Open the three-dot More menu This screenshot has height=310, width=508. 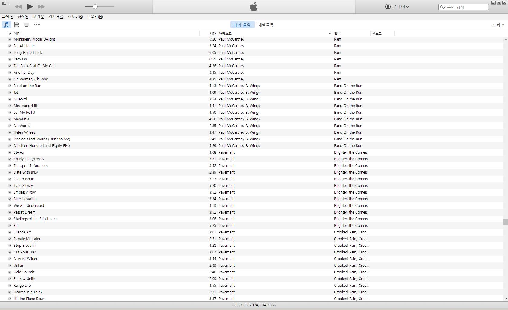point(37,25)
